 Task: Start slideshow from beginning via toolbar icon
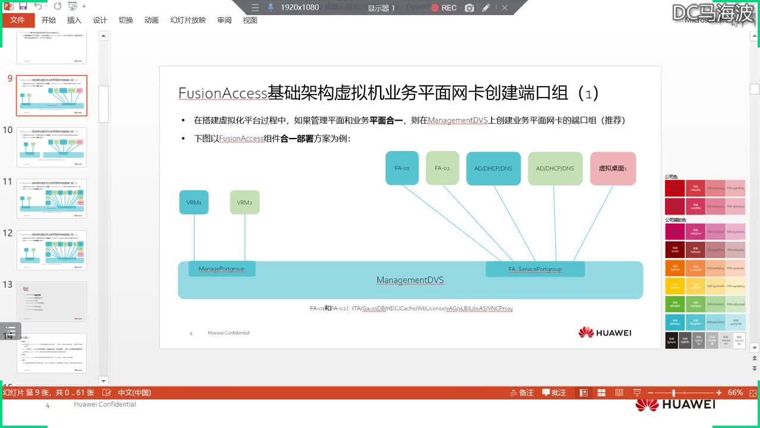pyautogui.click(x=72, y=7)
